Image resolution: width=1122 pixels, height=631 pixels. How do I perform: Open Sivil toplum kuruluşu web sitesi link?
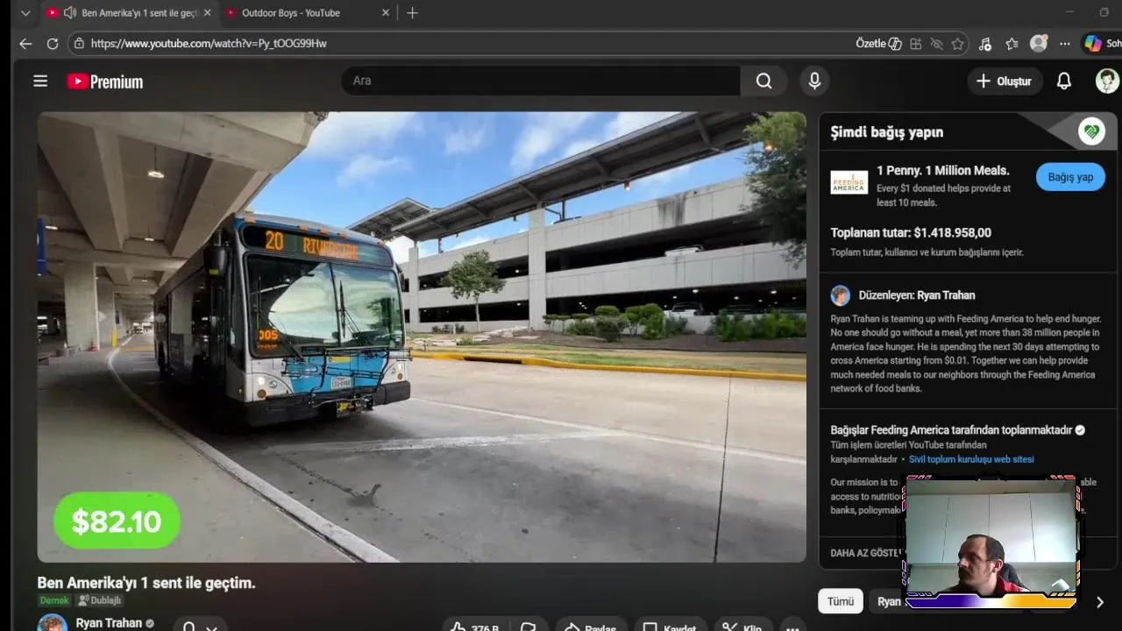[x=971, y=459]
